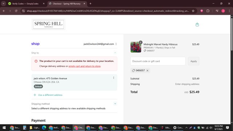Go forward in browser history
The width and height of the screenshot is (233, 131).
pos(10,11)
